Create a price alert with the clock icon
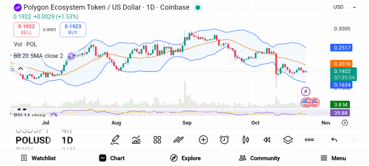The image size is (369, 166). click(224, 140)
